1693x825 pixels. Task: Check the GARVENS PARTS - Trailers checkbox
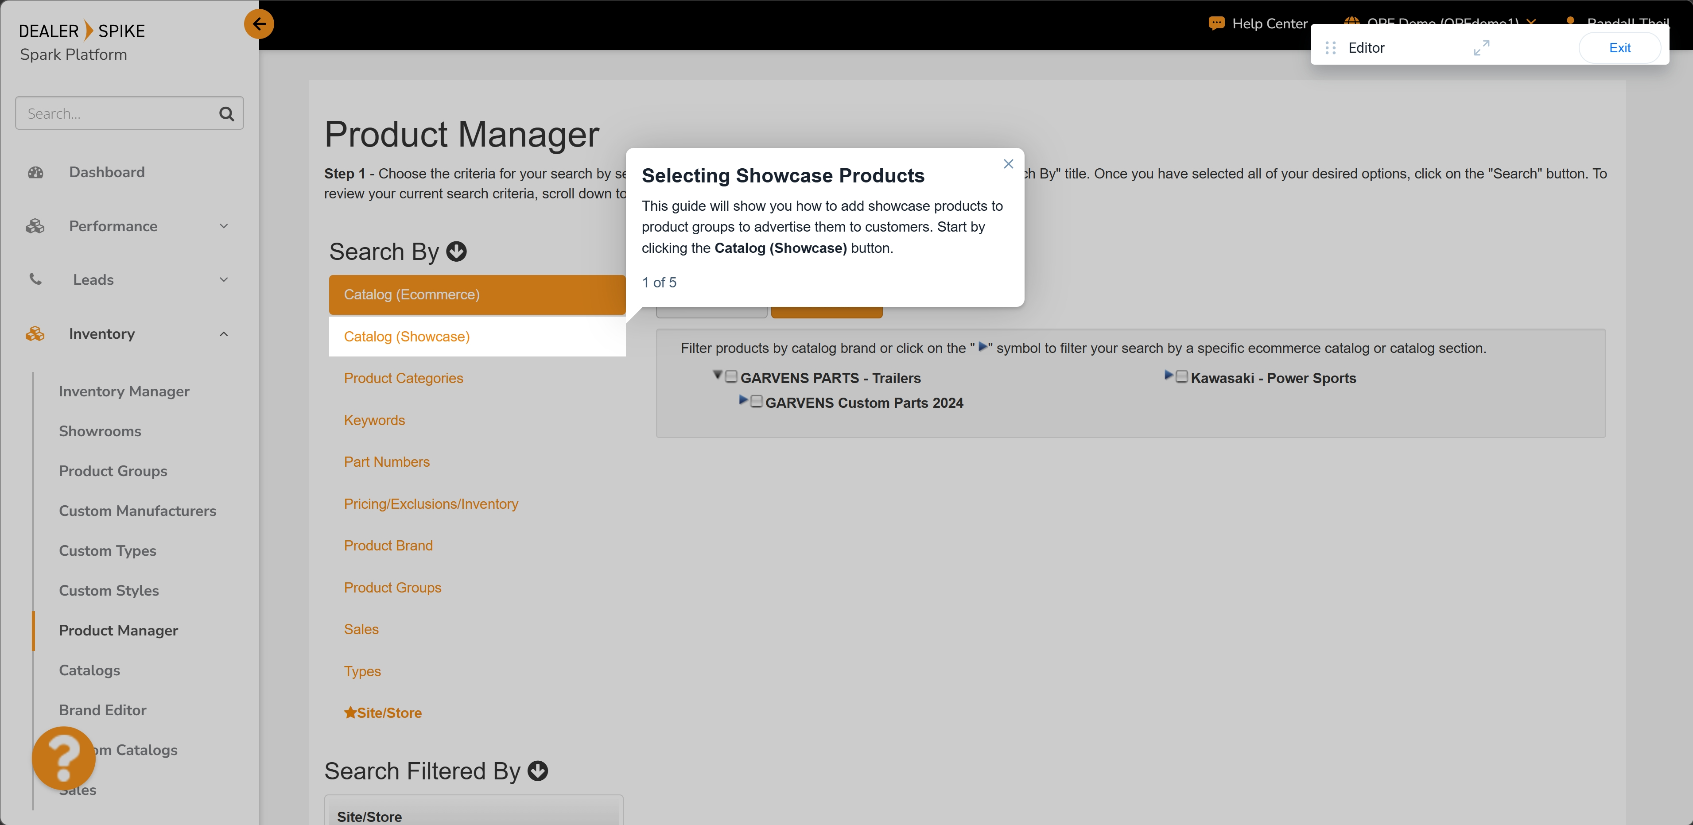point(731,376)
